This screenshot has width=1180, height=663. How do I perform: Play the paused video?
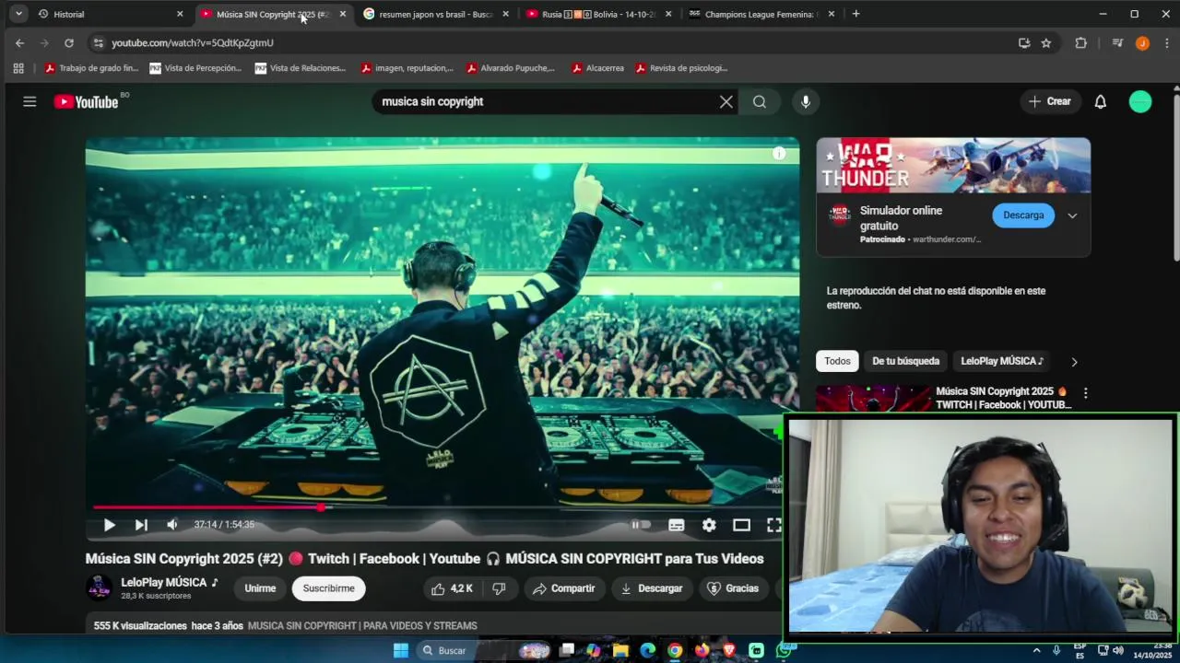(109, 525)
